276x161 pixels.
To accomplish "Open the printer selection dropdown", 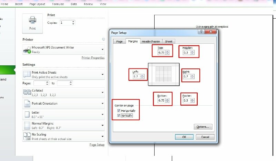I will point(102,50).
